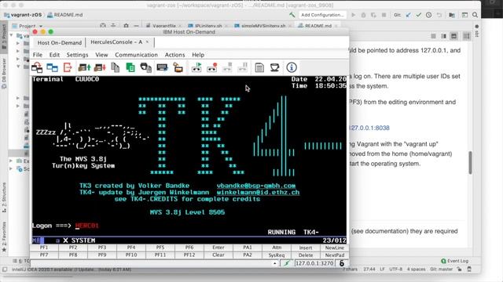Open the Actions menu
503x282 pixels.
[174, 55]
